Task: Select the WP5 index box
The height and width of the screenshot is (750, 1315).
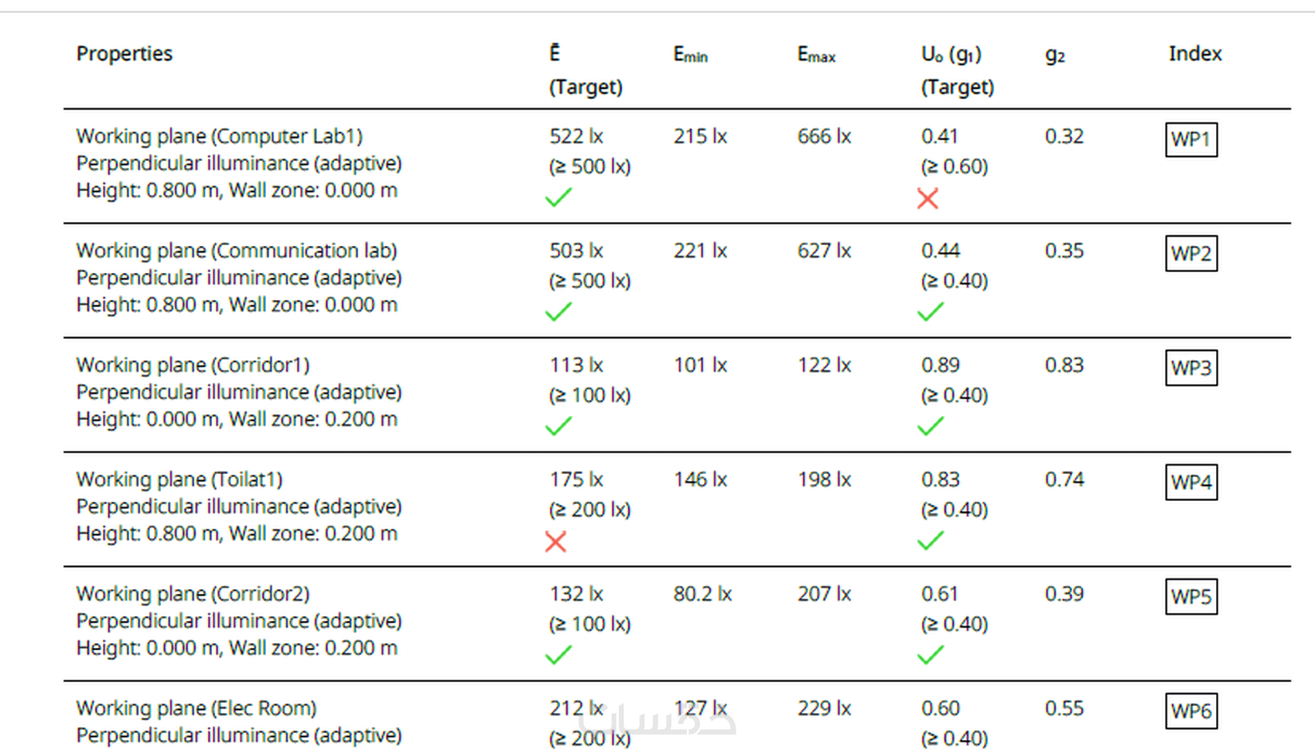Action: 1190,597
